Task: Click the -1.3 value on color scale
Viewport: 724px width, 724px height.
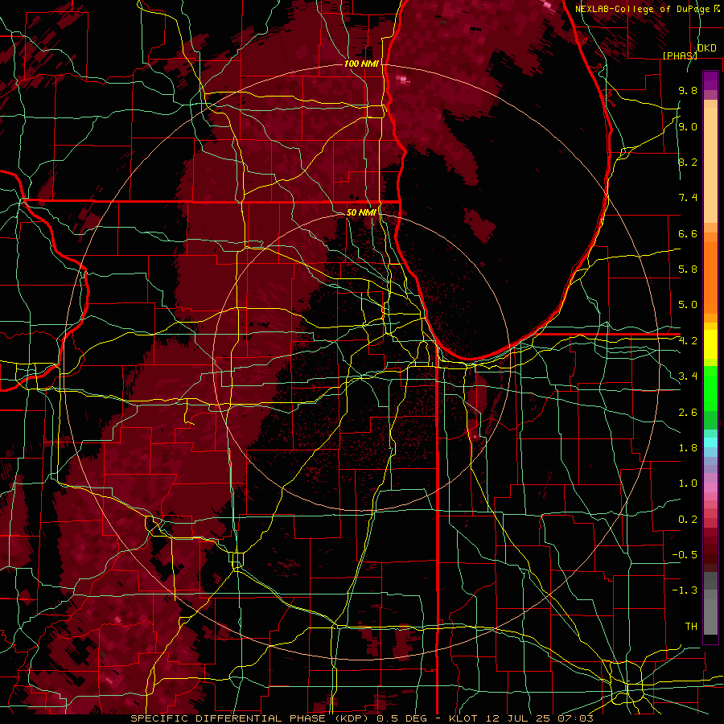Action: coord(685,590)
